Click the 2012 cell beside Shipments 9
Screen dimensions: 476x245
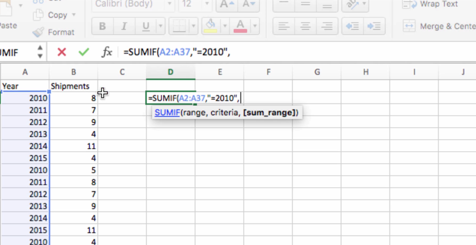pos(25,122)
